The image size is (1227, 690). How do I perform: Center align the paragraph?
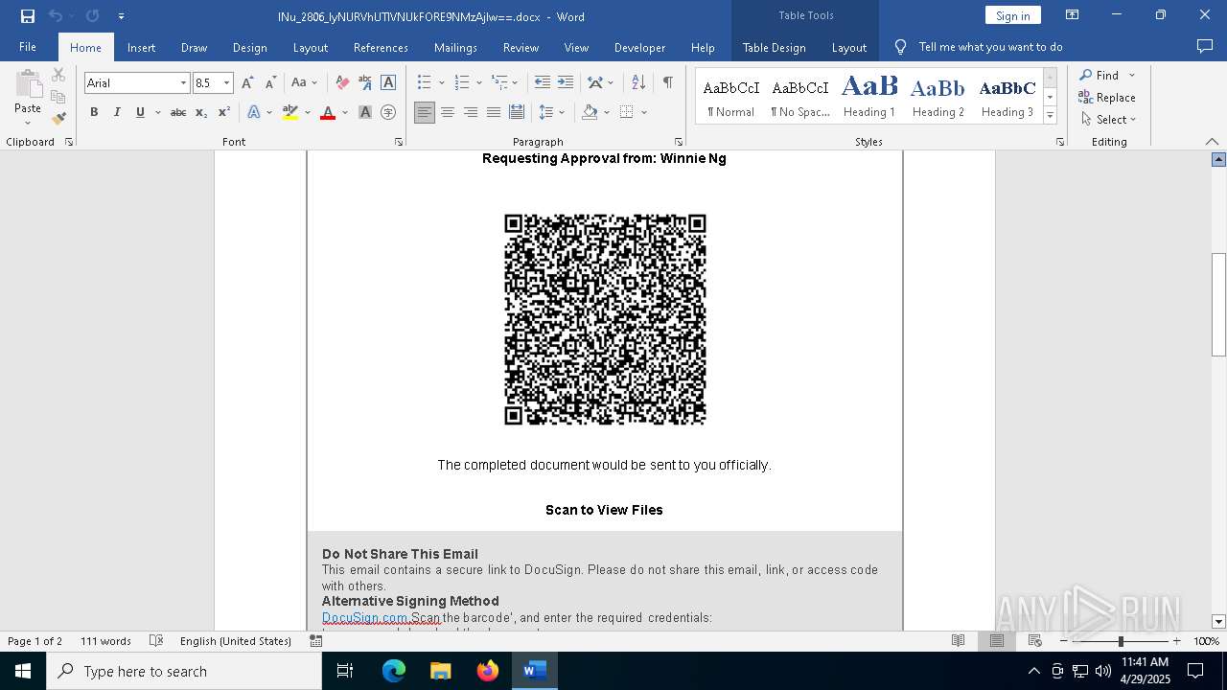point(448,112)
